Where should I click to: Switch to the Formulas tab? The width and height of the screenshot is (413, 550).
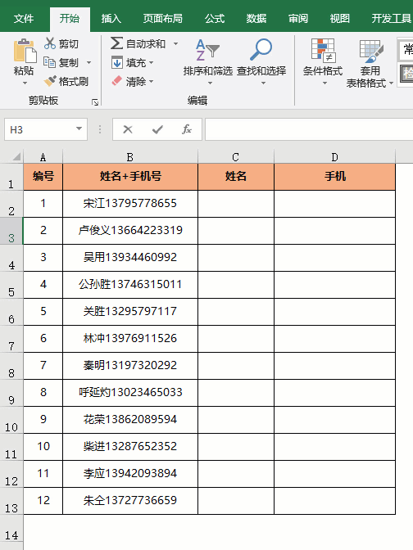pyautogui.click(x=214, y=18)
